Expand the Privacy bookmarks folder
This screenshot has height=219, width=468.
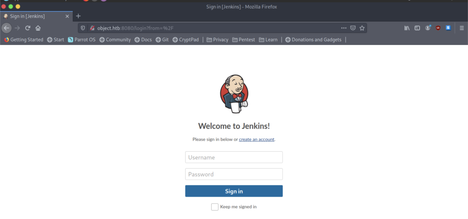click(217, 40)
